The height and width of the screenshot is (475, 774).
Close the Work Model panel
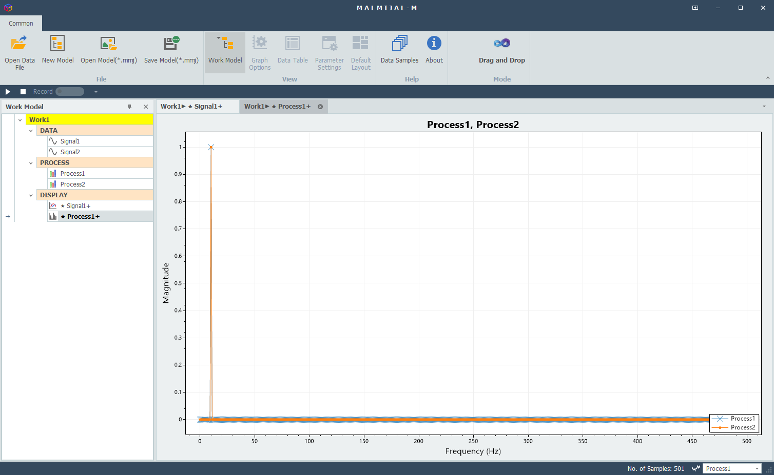click(146, 107)
